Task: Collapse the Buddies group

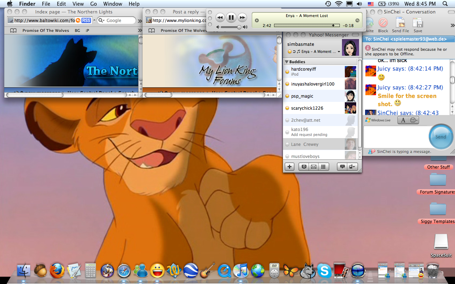Action: click(287, 62)
